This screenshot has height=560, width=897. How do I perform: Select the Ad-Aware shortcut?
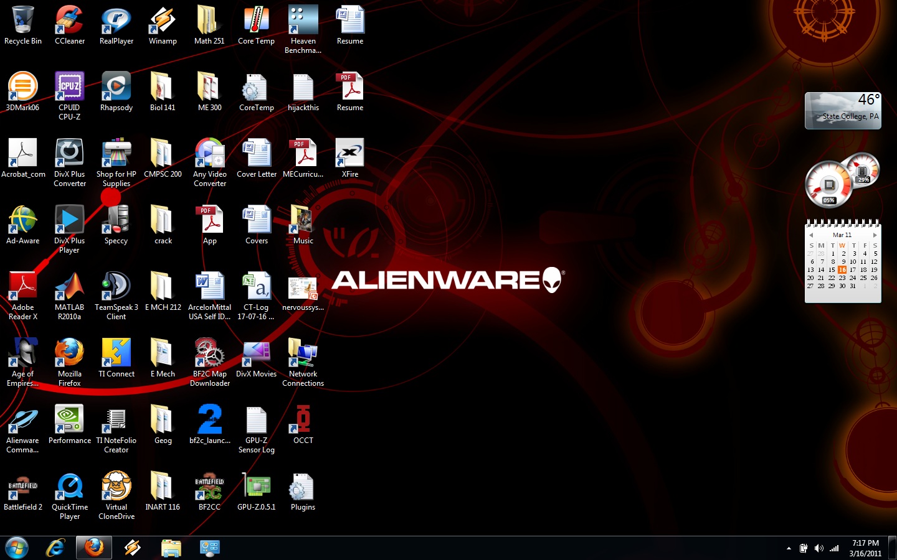click(x=23, y=225)
